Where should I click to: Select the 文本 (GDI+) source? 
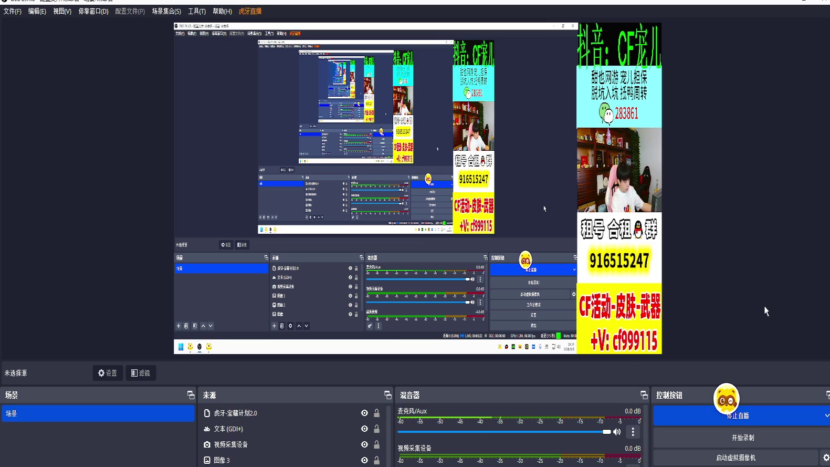(x=228, y=429)
